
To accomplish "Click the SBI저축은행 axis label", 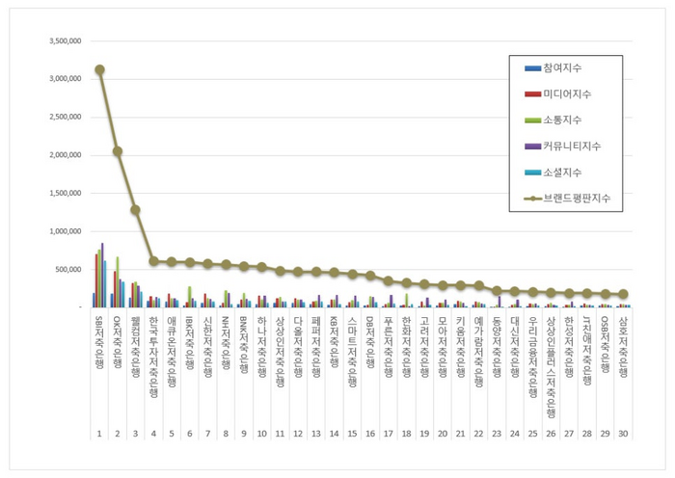I will click(x=99, y=342).
